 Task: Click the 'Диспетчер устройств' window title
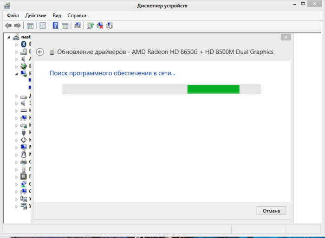(x=162, y=6)
